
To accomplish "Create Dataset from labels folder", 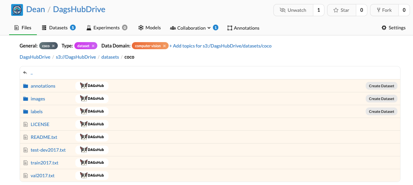I will tap(381, 112).
